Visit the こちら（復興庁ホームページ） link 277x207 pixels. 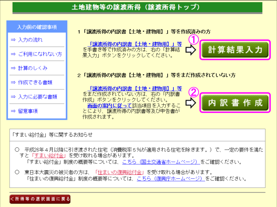171,179
